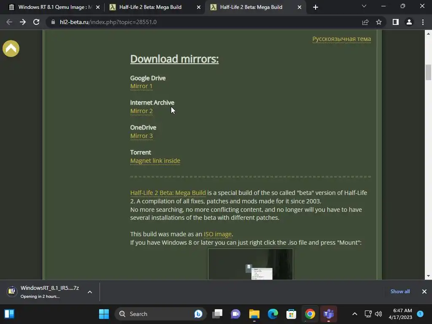Click the share page icon in address bar

click(x=365, y=22)
